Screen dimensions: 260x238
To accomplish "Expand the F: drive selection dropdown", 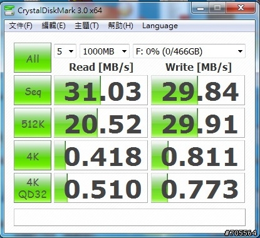I will point(189,51).
